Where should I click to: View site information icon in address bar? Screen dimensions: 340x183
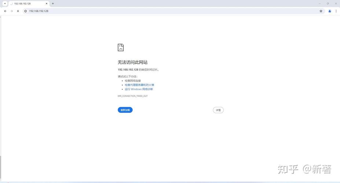click(x=26, y=11)
